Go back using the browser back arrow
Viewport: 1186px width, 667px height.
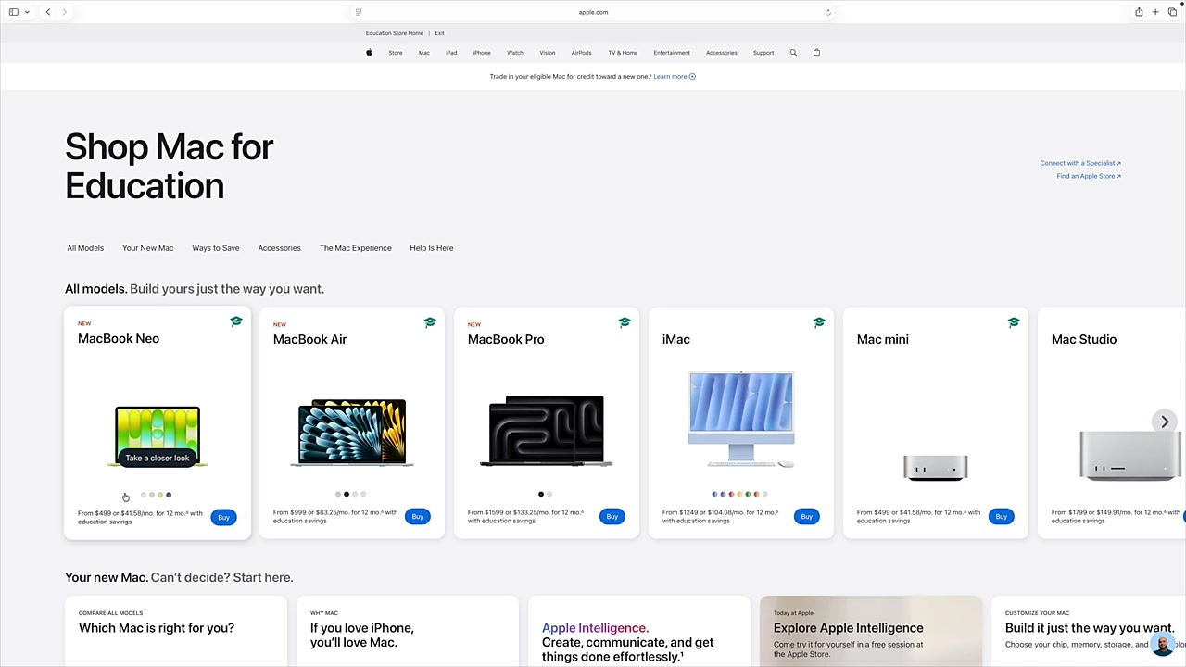pos(48,12)
